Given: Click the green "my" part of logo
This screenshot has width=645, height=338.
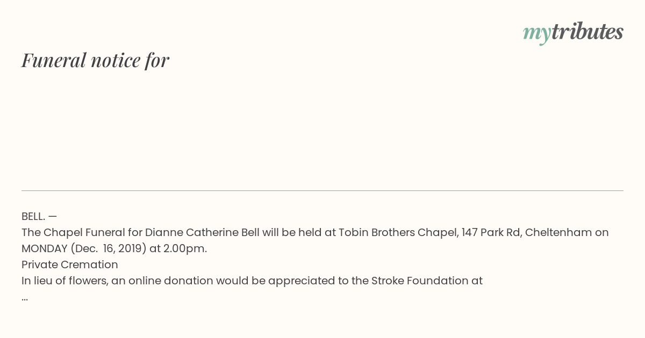Looking at the screenshot, I should coord(537,34).
